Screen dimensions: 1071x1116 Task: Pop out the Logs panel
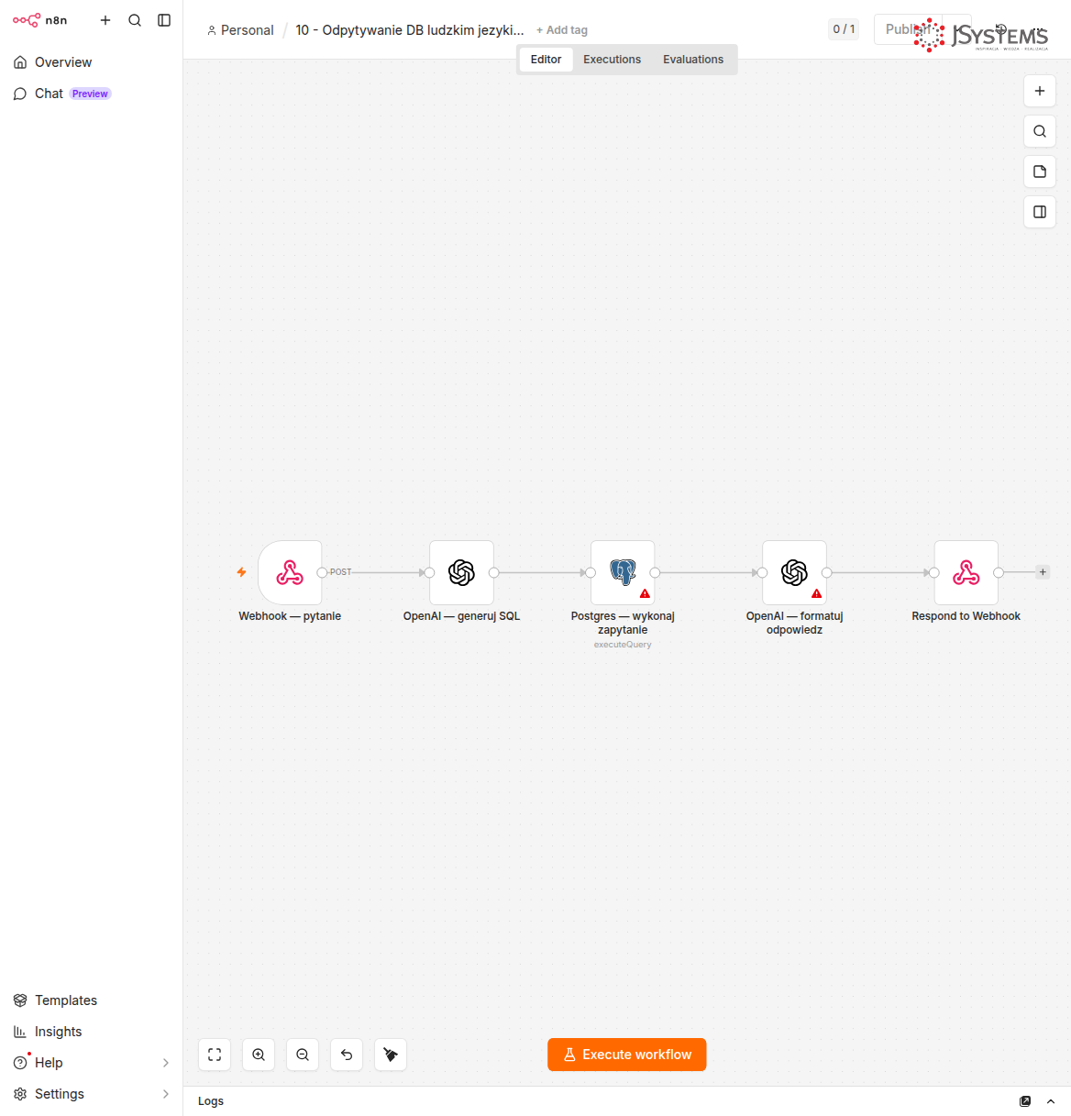(1025, 1101)
